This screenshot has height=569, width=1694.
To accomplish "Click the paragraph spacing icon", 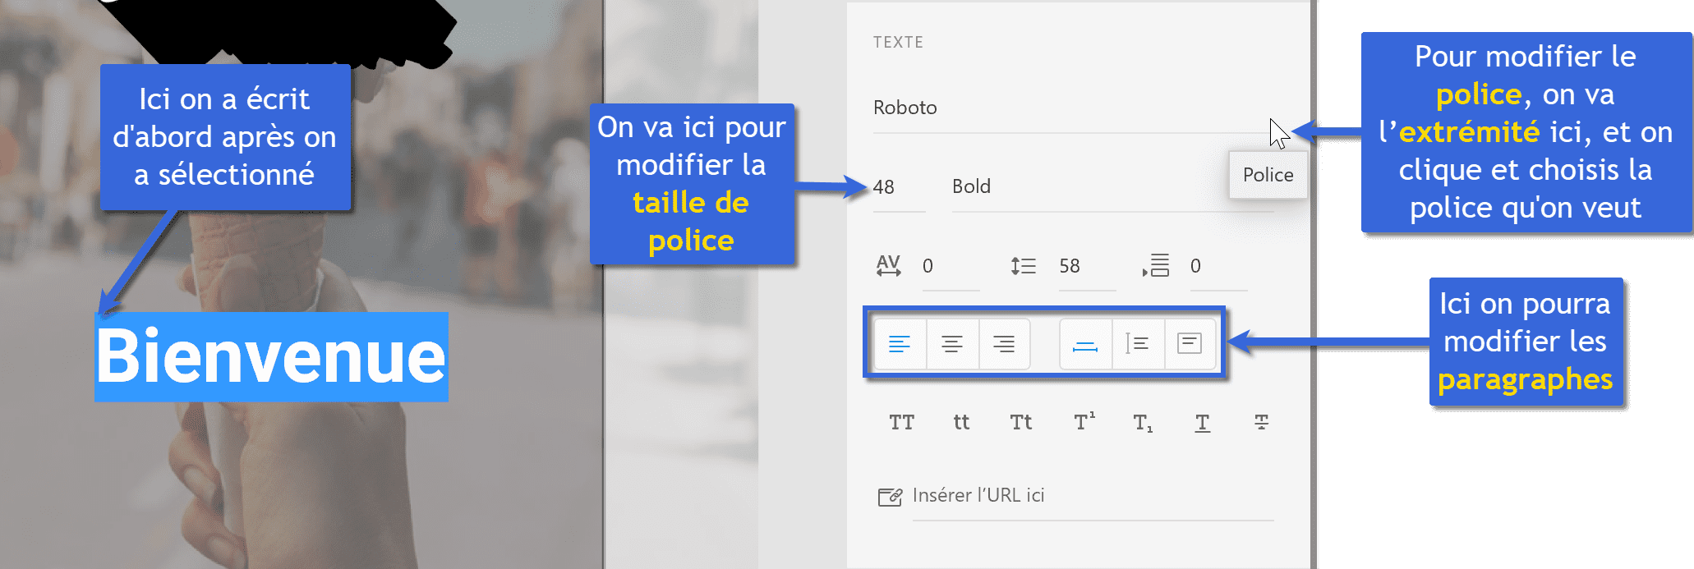I will 1156,265.
